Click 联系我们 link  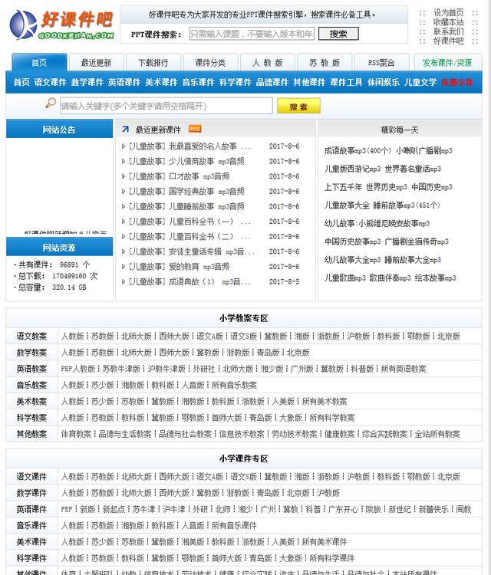click(x=449, y=31)
